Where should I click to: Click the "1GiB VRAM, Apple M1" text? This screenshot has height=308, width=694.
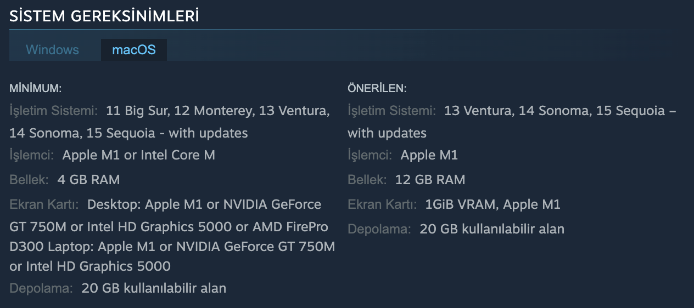(x=492, y=205)
